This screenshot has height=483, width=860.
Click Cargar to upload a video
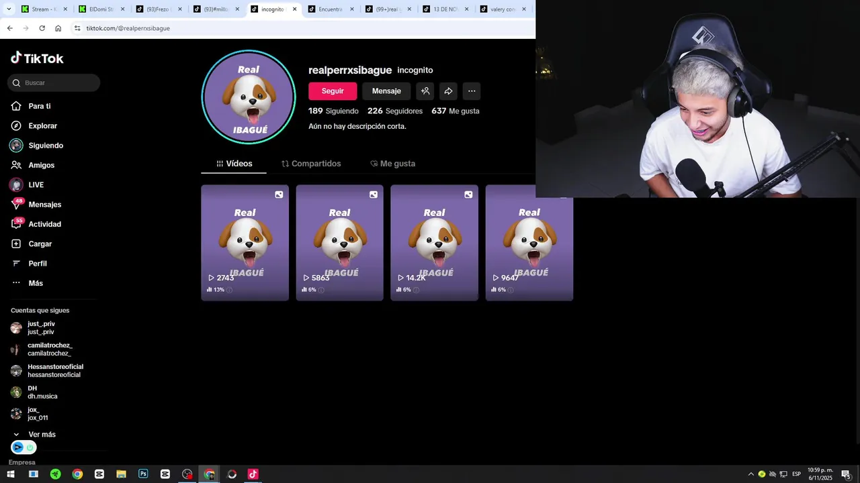pyautogui.click(x=40, y=244)
